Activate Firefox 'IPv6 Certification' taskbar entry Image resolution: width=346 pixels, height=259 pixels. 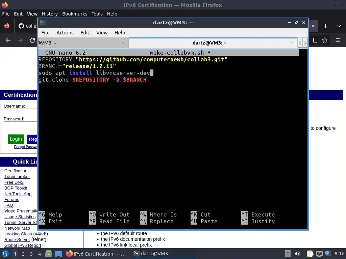point(96,254)
